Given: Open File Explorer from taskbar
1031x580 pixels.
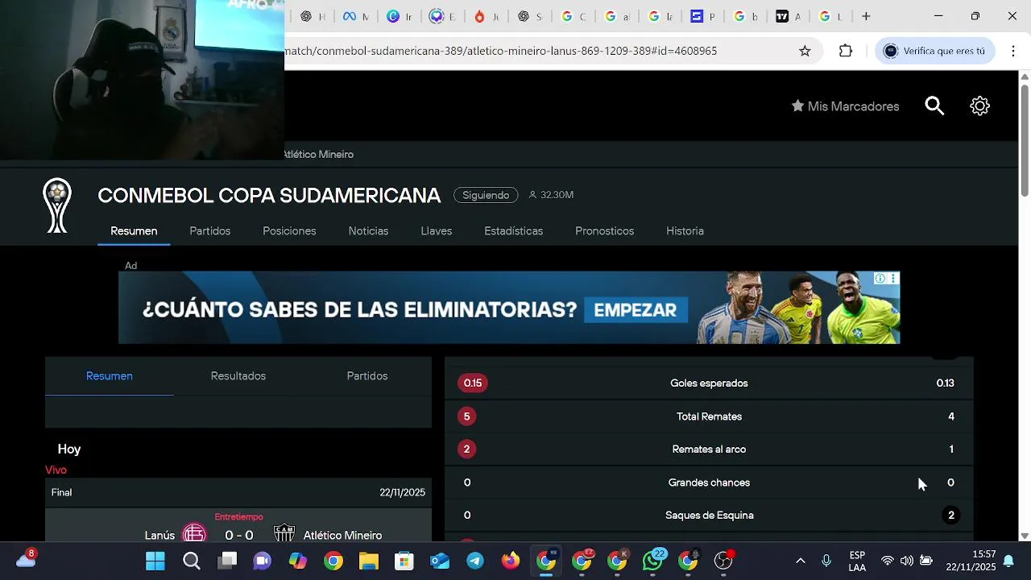Looking at the screenshot, I should (x=369, y=561).
